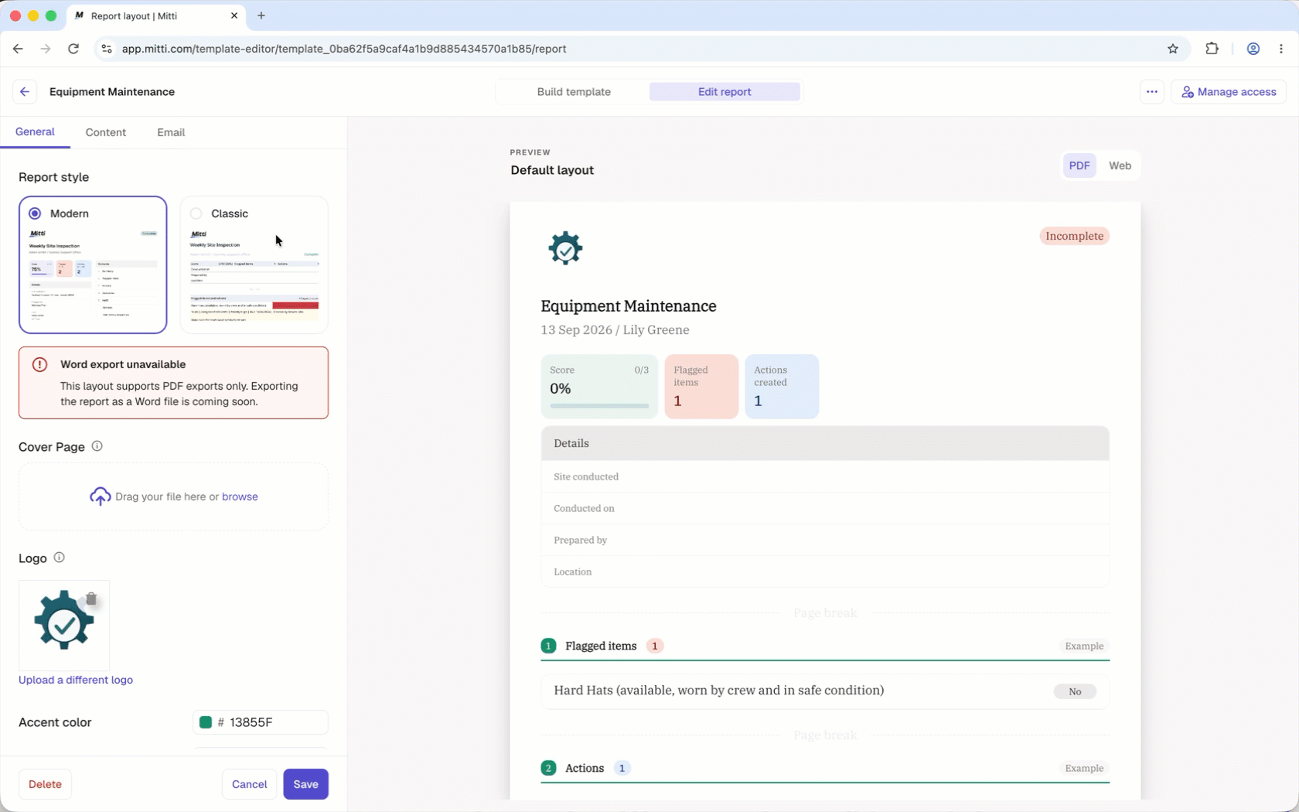This screenshot has height=812, width=1299.
Task: Open the browser extensions puzzle icon
Action: coord(1212,49)
